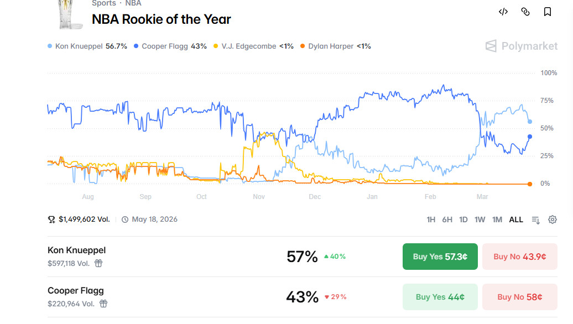The image size is (573, 324).
Task: Click the embed code icon
Action: (503, 12)
